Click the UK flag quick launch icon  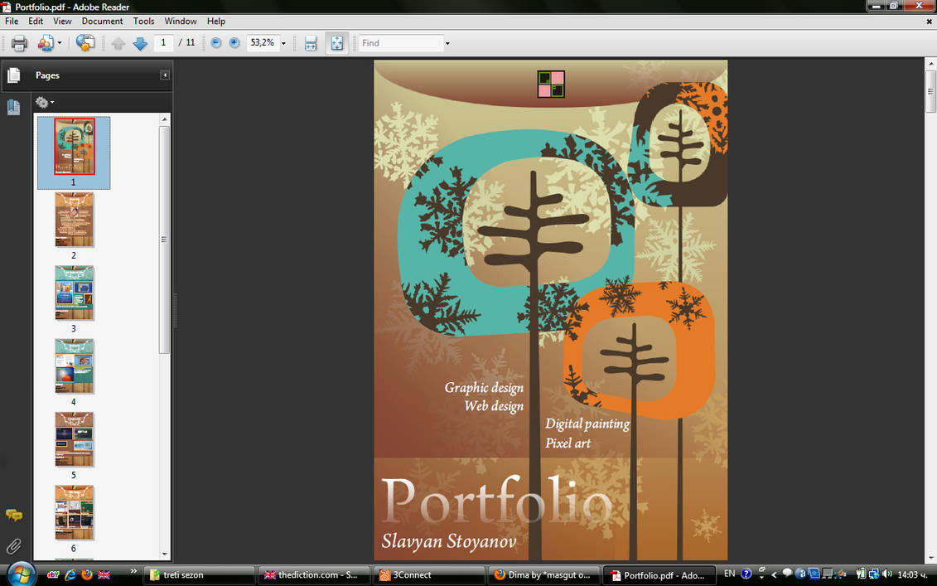pos(104,574)
